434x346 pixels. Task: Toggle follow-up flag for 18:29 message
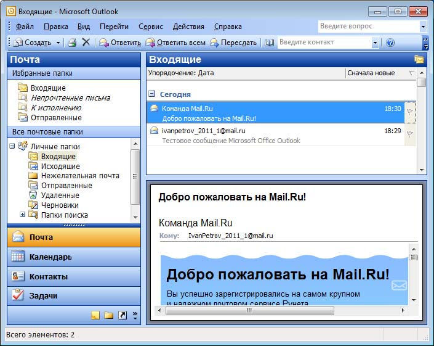tap(410, 134)
